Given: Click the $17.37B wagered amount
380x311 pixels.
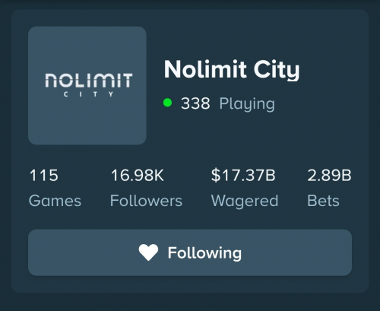Looking at the screenshot, I should [x=243, y=176].
